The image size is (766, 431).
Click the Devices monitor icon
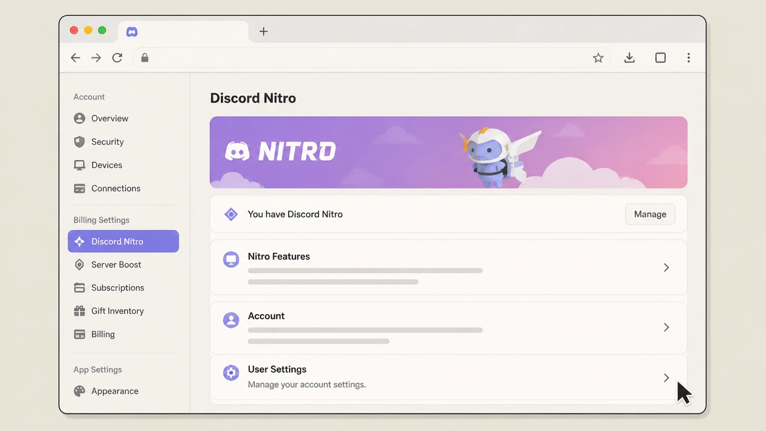(79, 165)
